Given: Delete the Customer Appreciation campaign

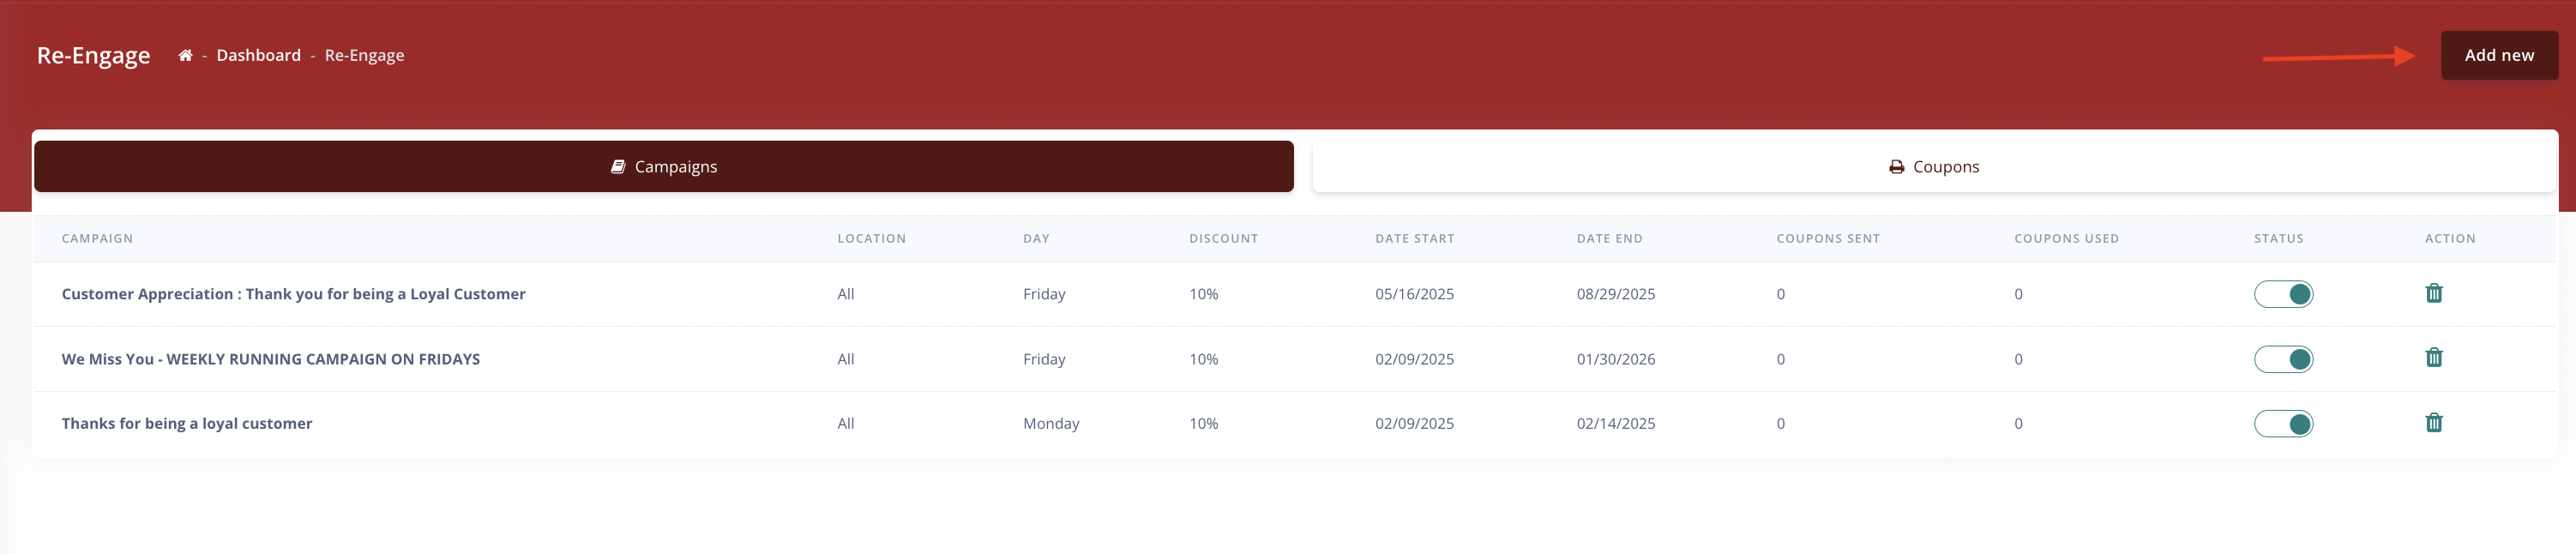Looking at the screenshot, I should [x=2433, y=293].
